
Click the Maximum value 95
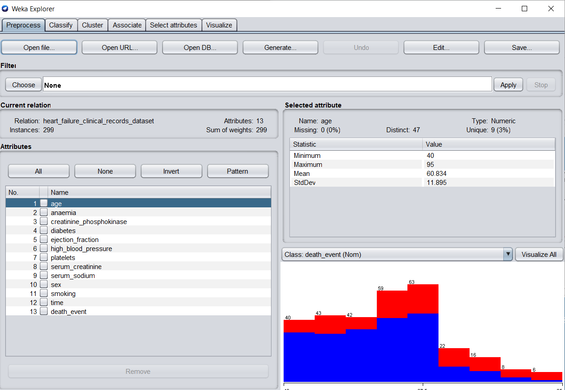pos(430,164)
